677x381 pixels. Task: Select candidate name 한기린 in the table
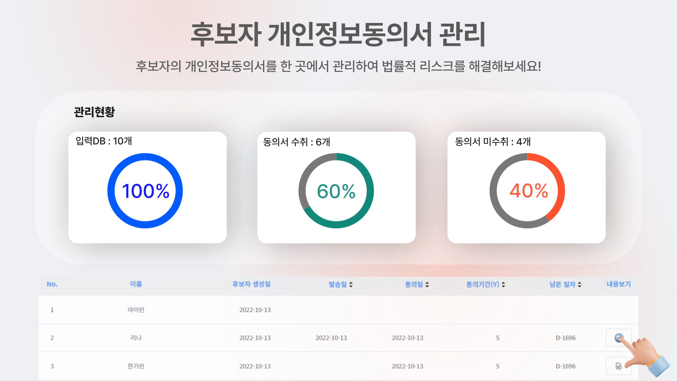pos(136,366)
